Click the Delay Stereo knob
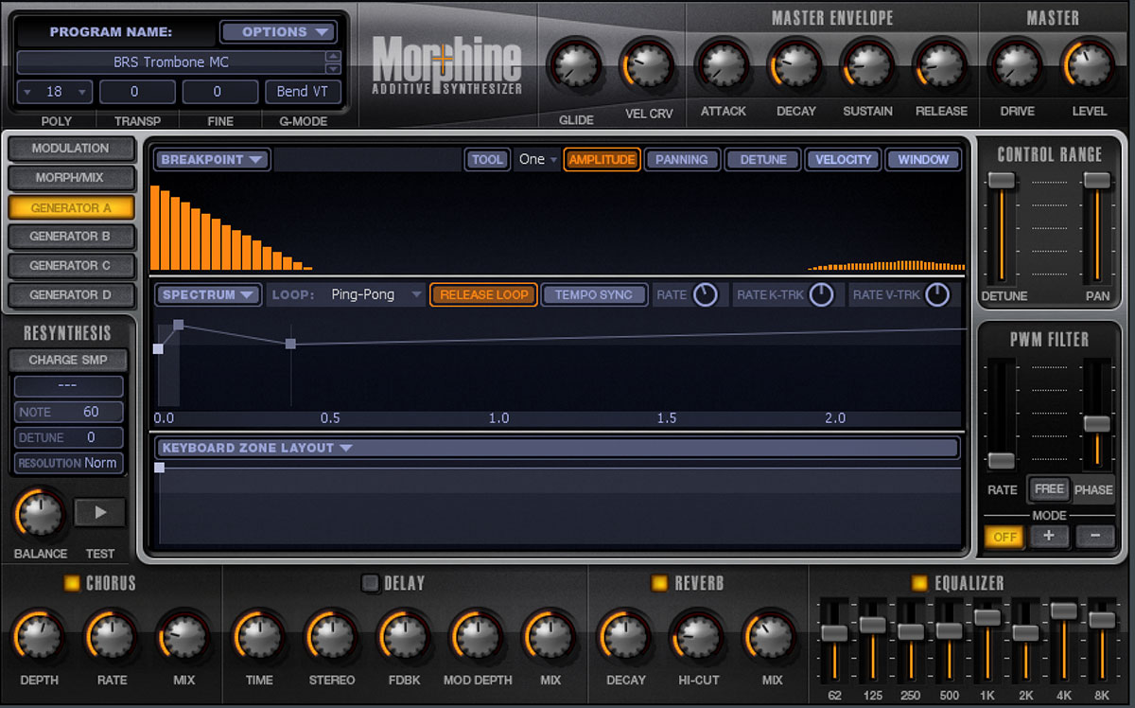The image size is (1135, 708). (x=331, y=637)
